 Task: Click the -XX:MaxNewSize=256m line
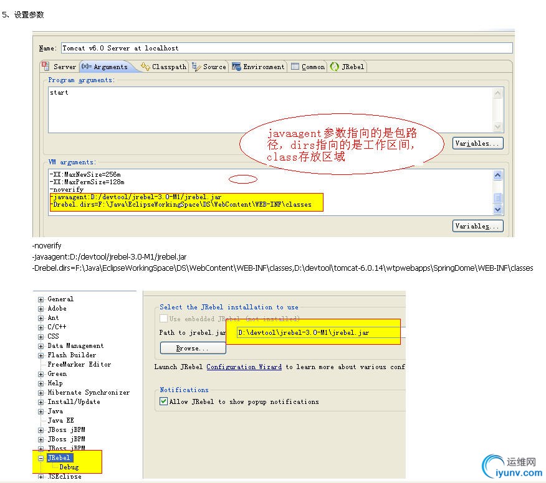[85, 174]
